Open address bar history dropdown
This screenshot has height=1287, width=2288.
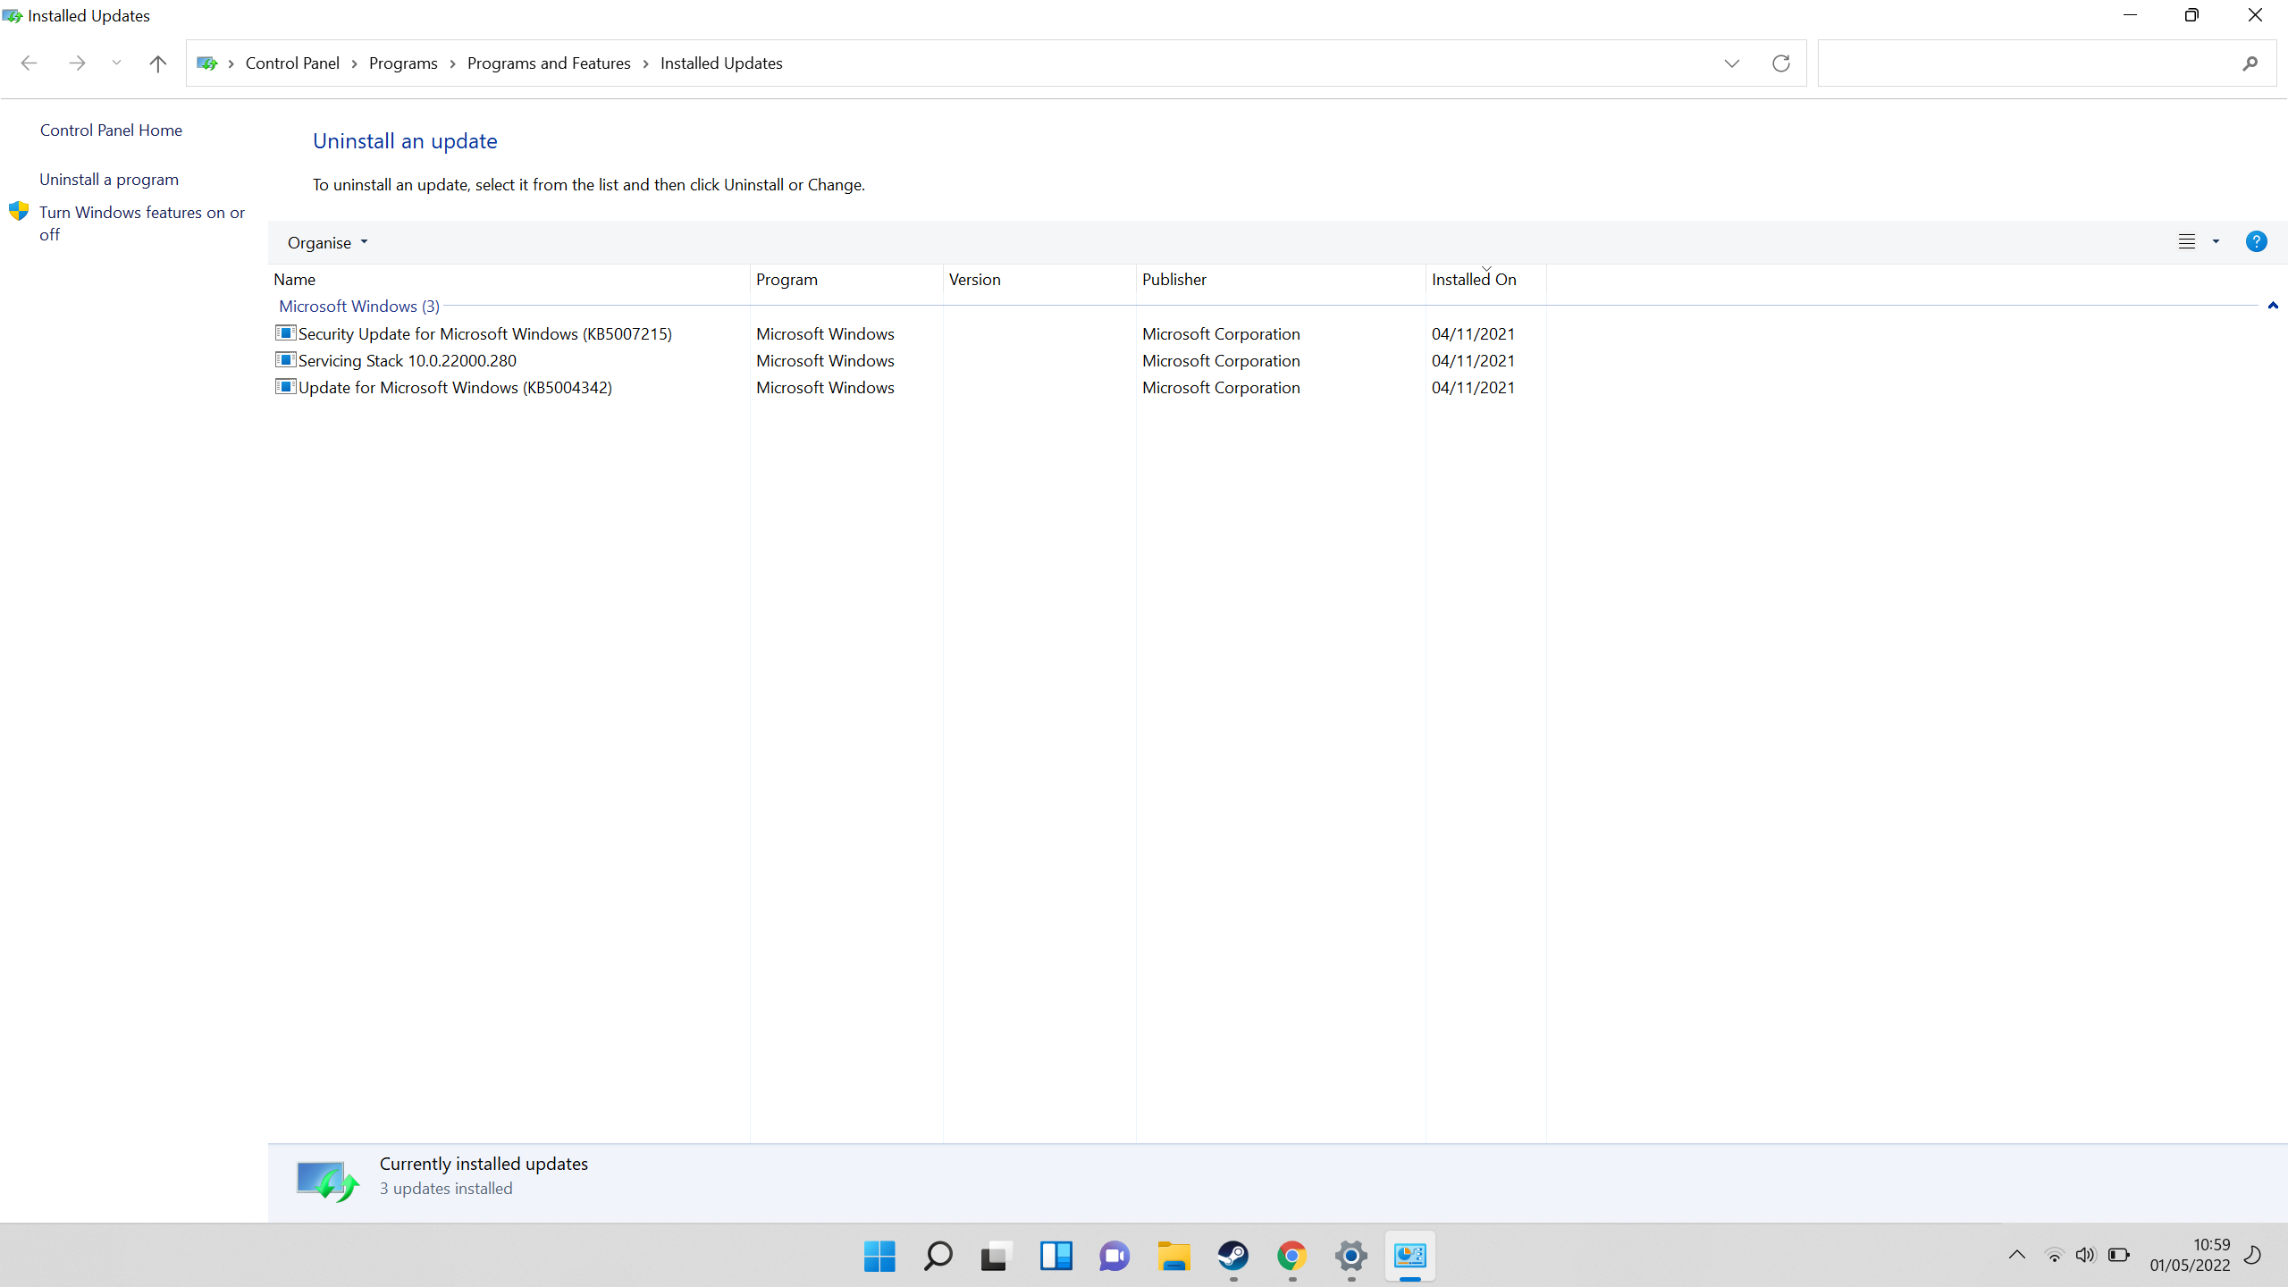tap(1732, 63)
